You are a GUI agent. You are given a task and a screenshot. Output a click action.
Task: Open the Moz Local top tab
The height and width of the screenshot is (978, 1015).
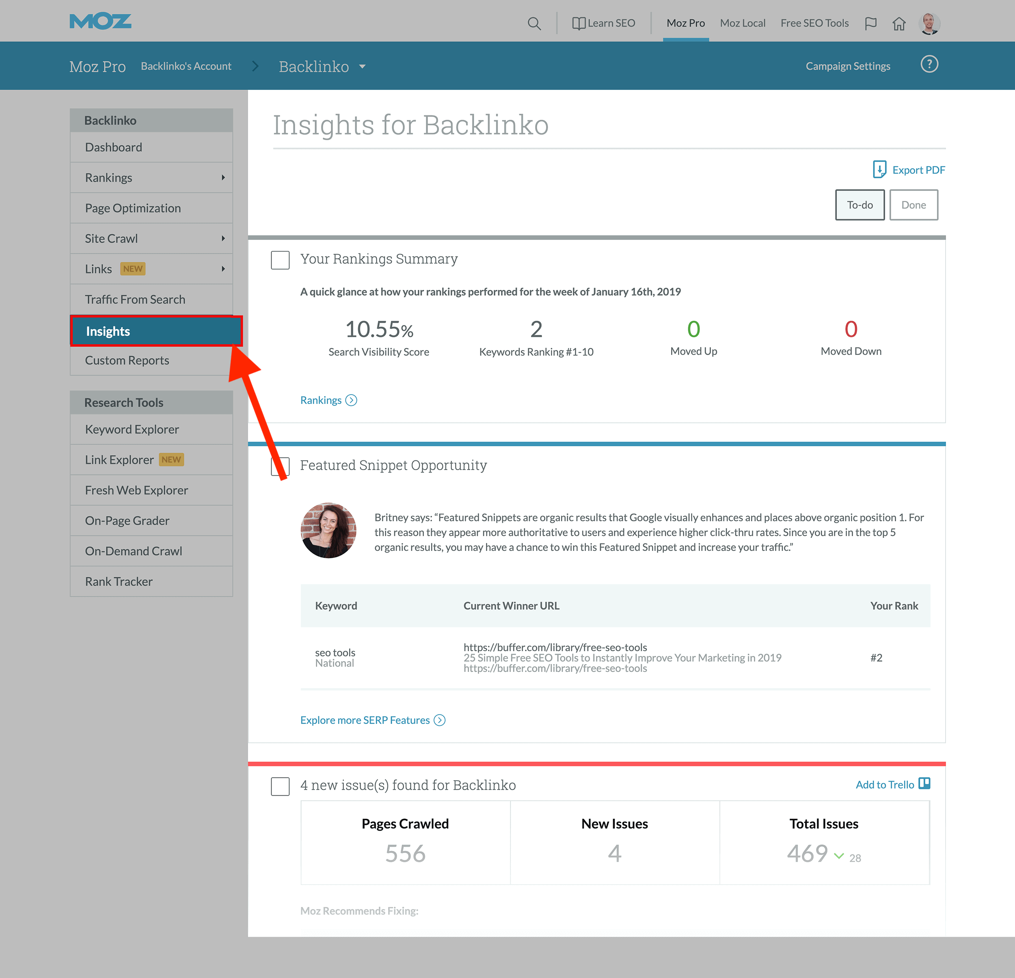pos(743,23)
